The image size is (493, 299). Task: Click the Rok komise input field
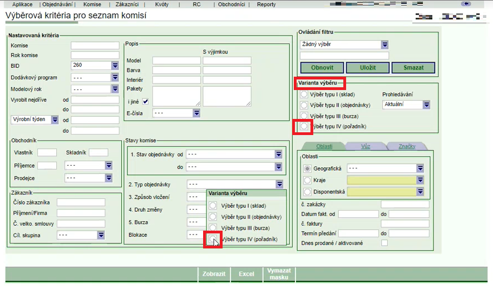point(95,56)
